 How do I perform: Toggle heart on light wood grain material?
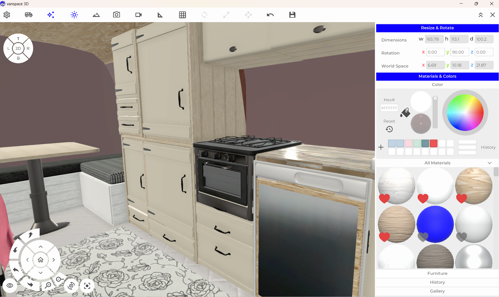coord(461,199)
